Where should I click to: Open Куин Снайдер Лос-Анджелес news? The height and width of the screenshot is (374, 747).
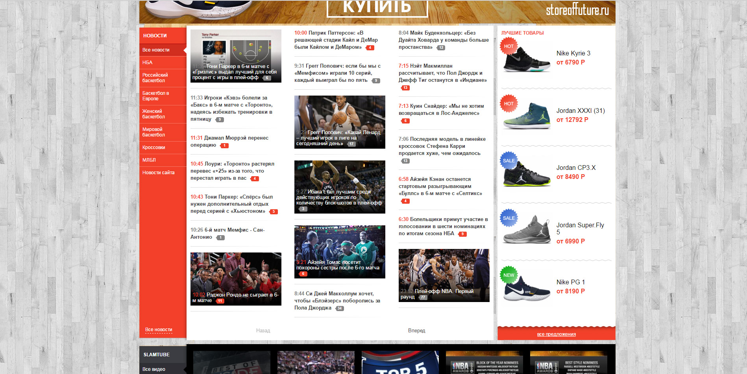[441, 110]
